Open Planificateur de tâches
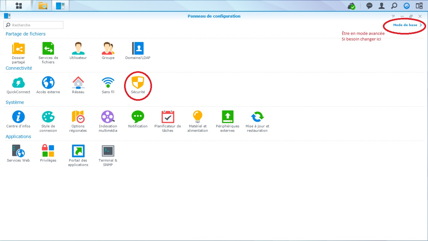Viewport: 428px width, 241px height. [x=168, y=121]
